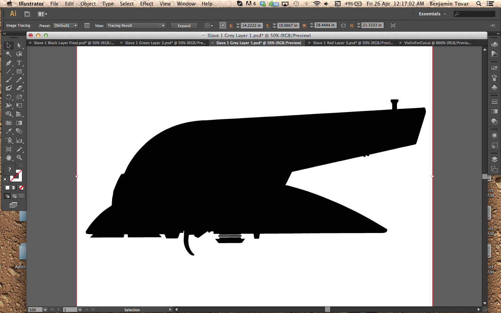Open the Swatches panel grid icon
Screen dimensions: 501x313
coord(494,68)
